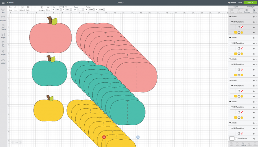Hide the second Attach group
This screenshot has height=147, width=258.
[x=254, y=38]
